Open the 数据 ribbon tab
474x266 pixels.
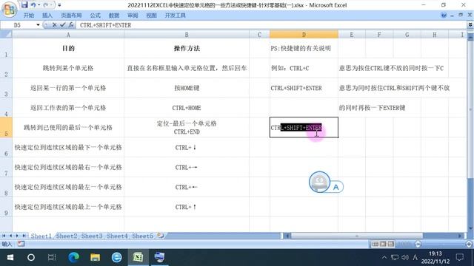point(114,16)
